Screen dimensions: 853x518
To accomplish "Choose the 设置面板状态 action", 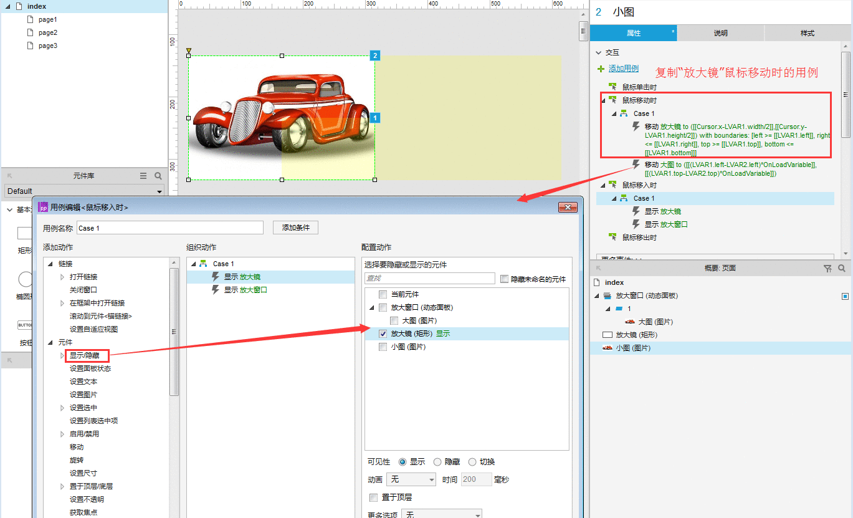I will point(90,368).
